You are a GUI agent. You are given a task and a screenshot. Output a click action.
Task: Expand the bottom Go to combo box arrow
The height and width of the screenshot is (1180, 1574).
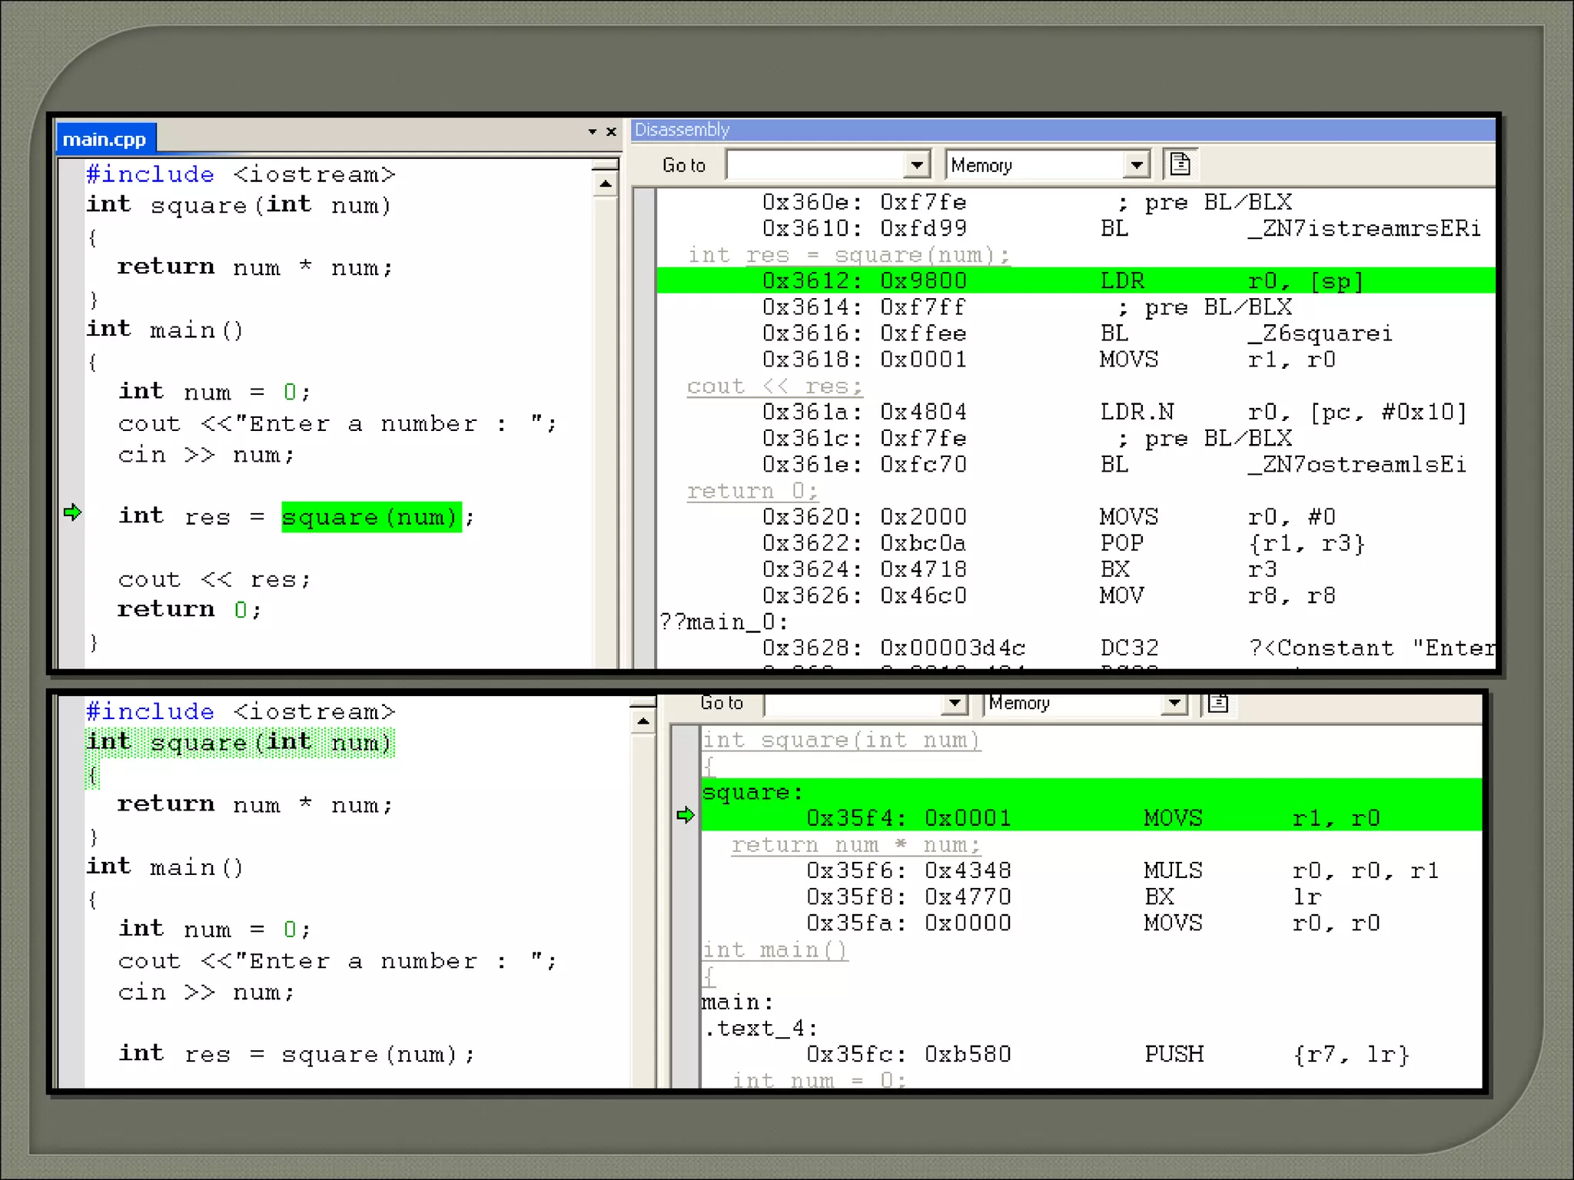[954, 703]
